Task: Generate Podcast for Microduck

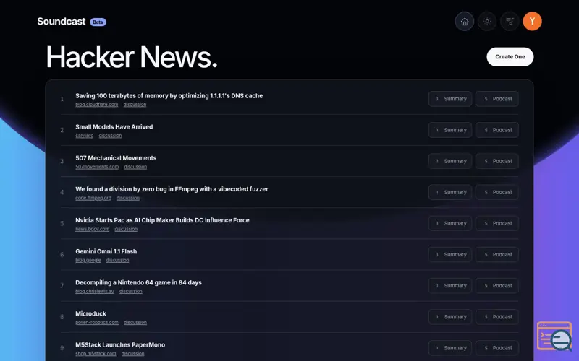Action: 497,317
